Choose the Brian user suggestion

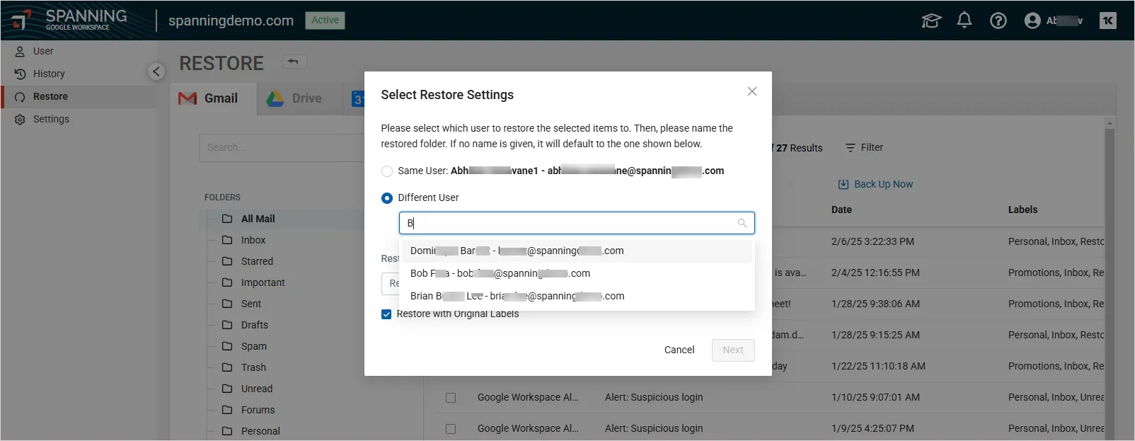tap(517, 296)
